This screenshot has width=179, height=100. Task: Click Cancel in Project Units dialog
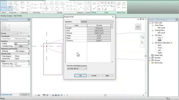click(x=94, y=76)
